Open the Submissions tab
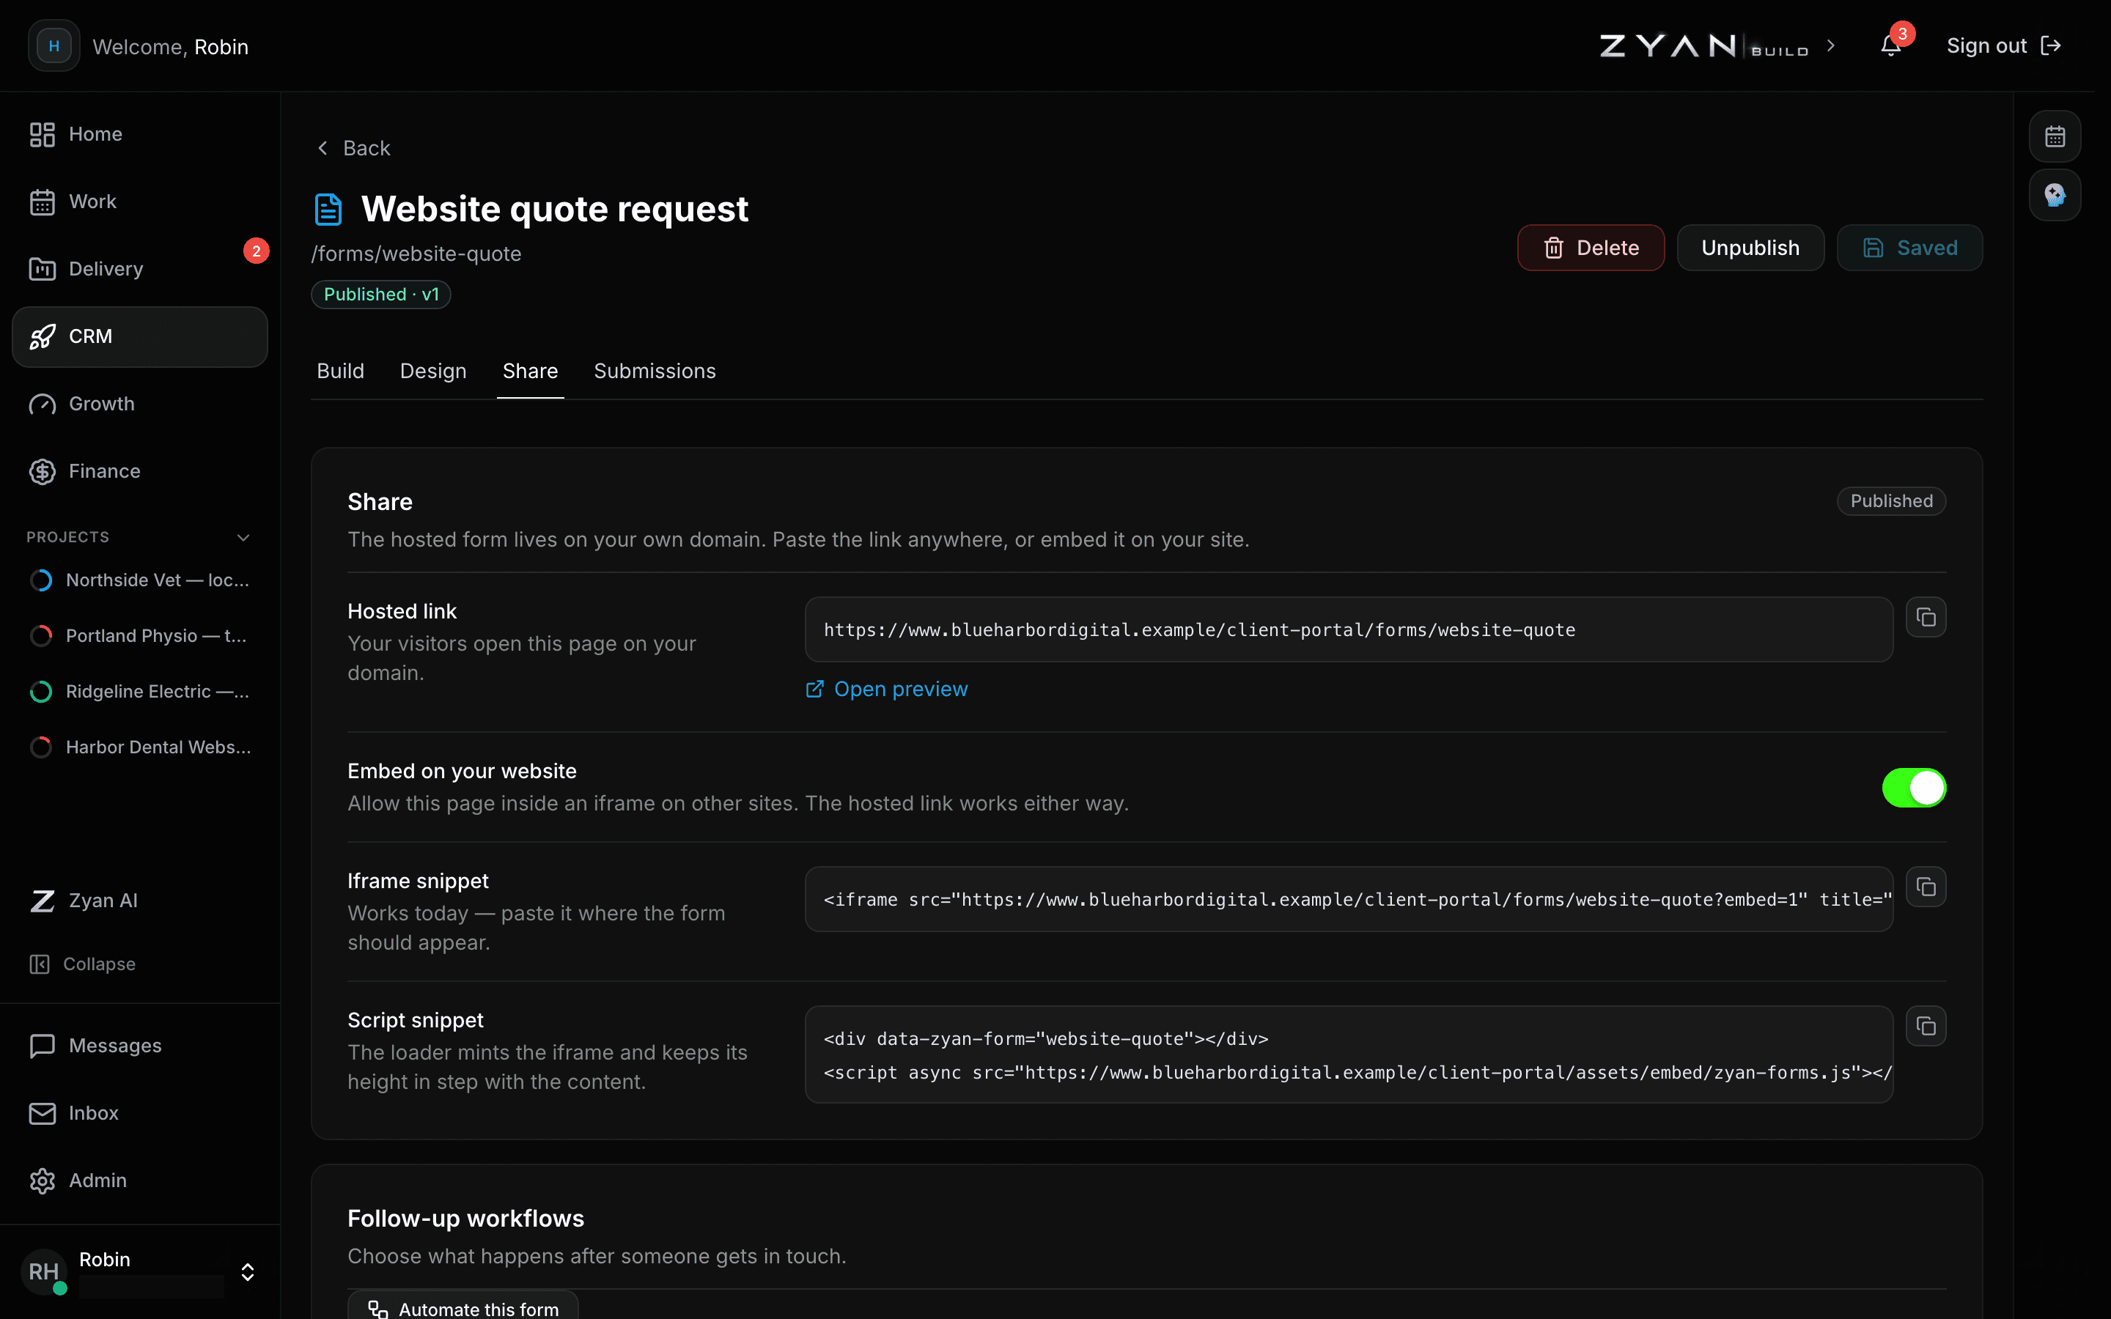 tap(655, 371)
